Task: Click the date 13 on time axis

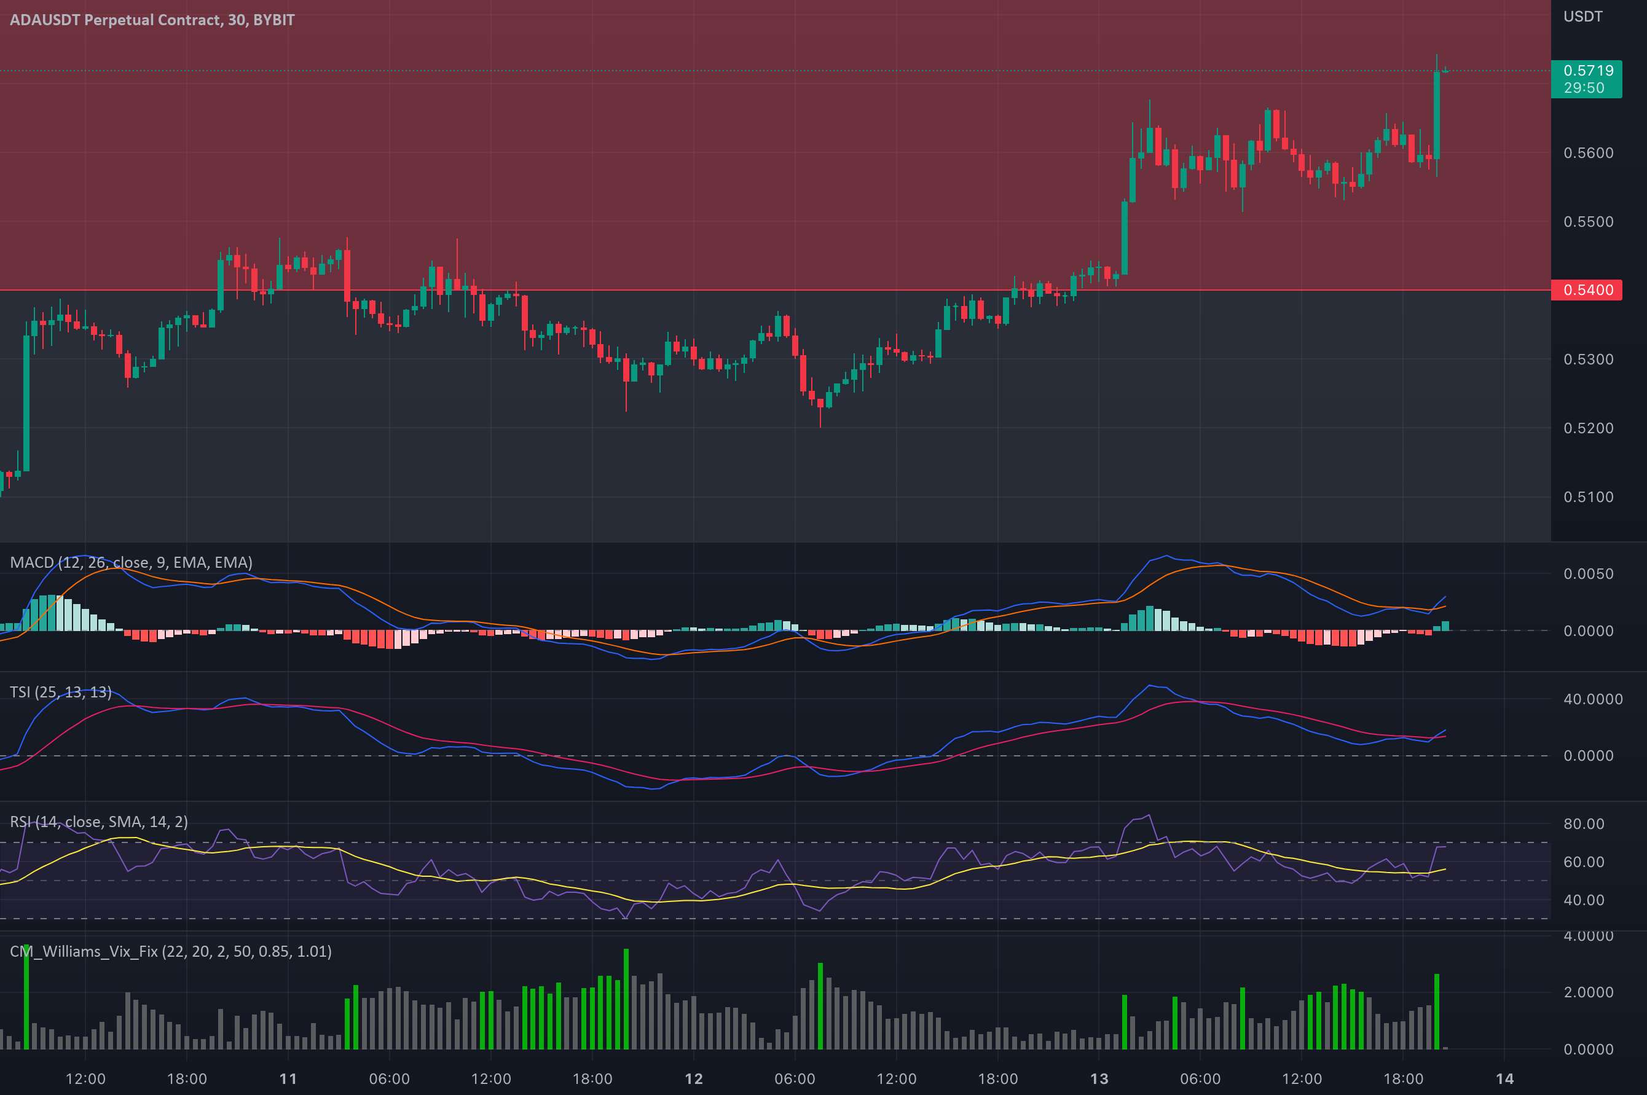Action: pos(1099,1079)
